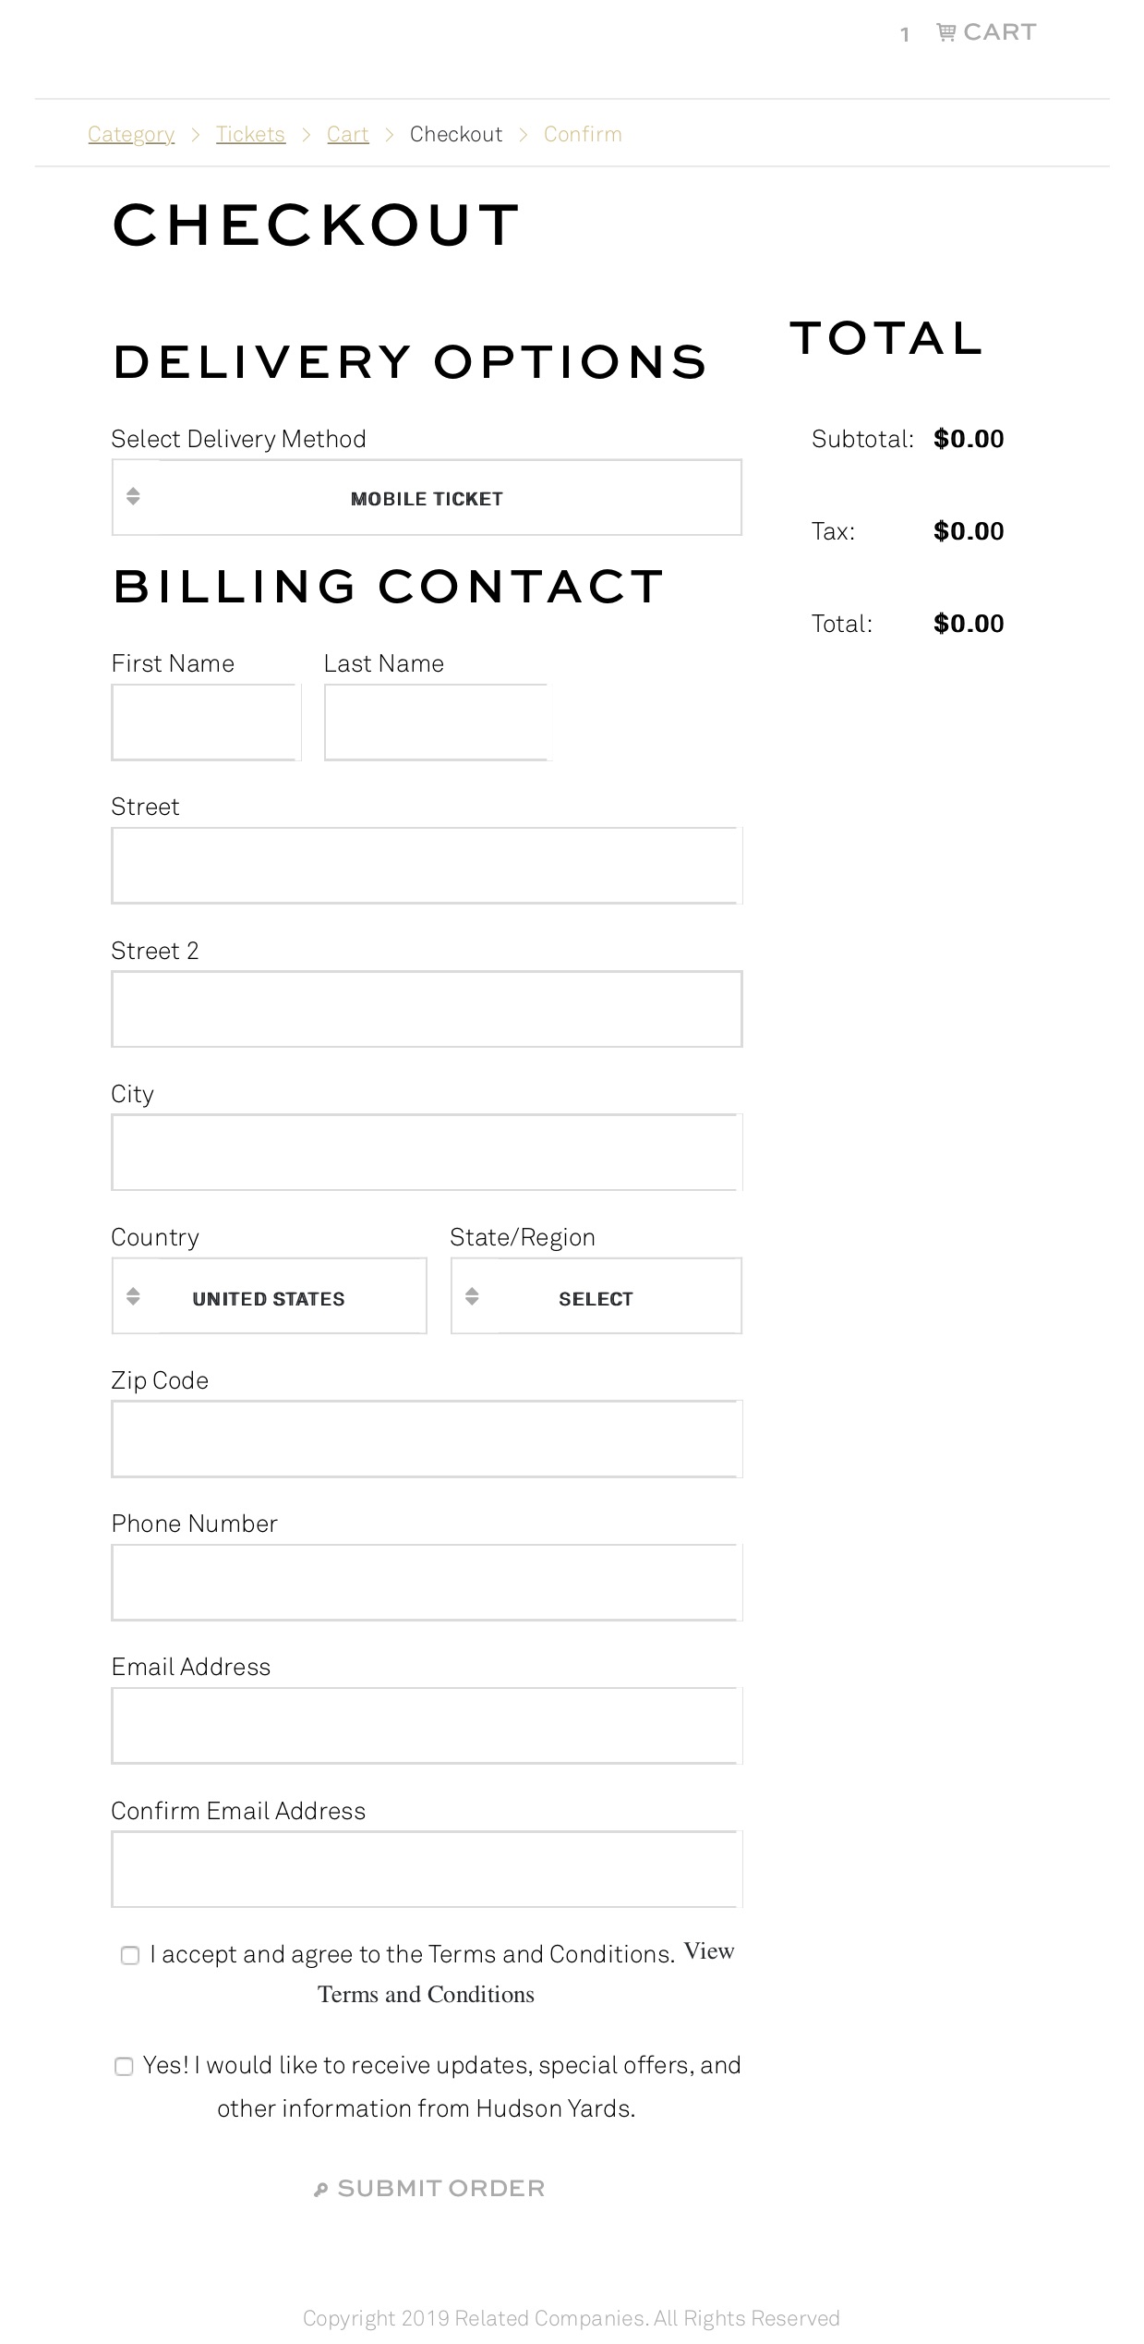Image resolution: width=1144 pixels, height=2344 pixels.
Task: Accept the Terms and Conditions checkbox
Action: coord(130,1955)
